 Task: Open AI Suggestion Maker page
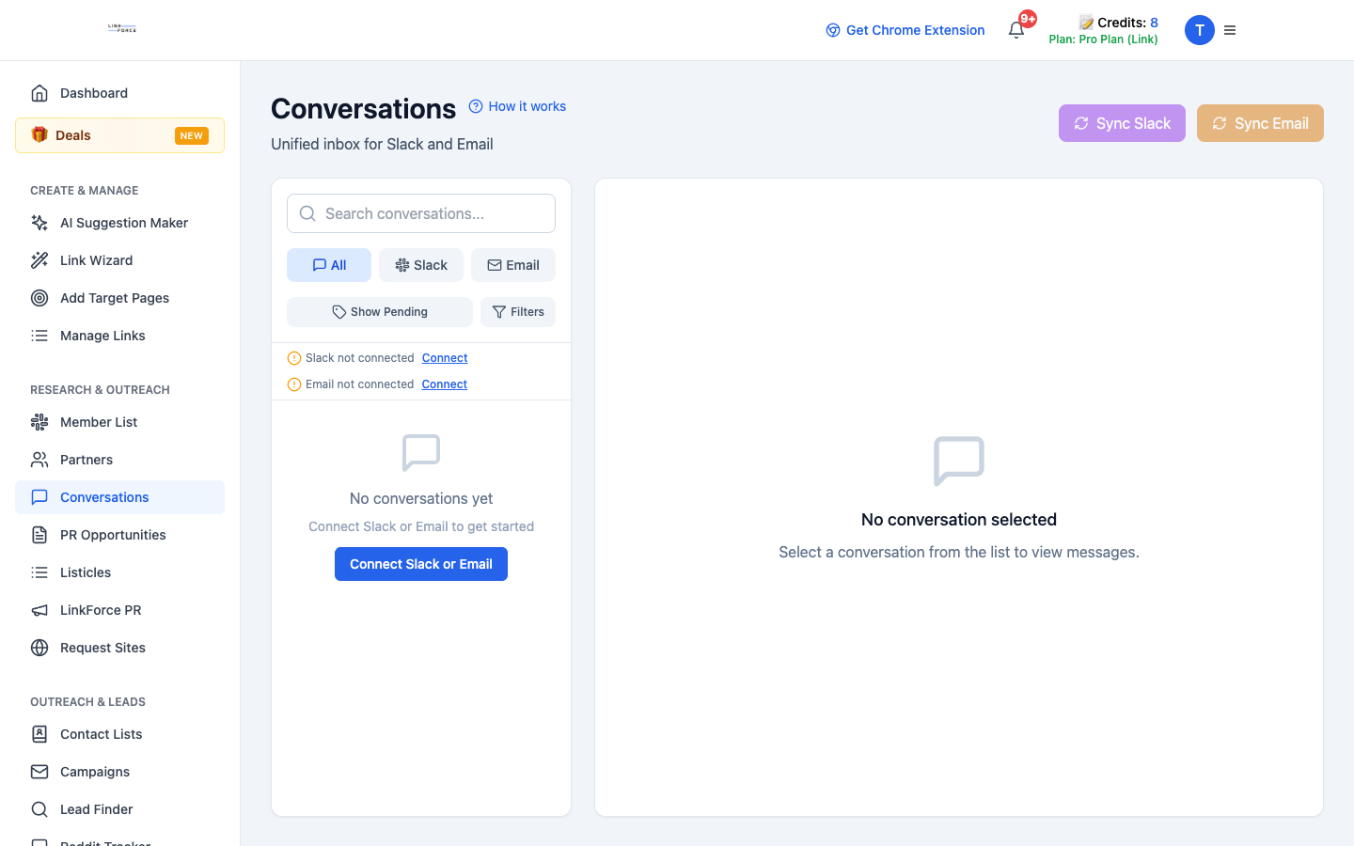120,223
